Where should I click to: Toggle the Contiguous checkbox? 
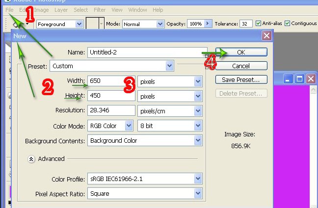(287, 24)
